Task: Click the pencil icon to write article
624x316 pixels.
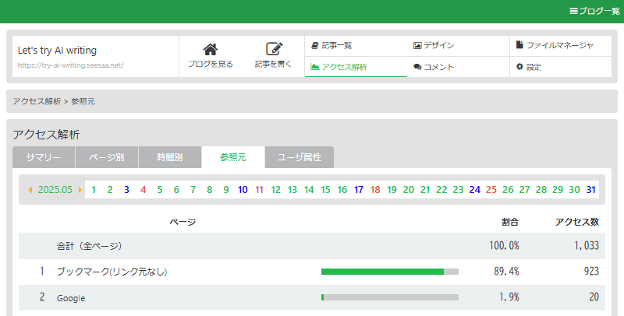Action: pos(273,49)
